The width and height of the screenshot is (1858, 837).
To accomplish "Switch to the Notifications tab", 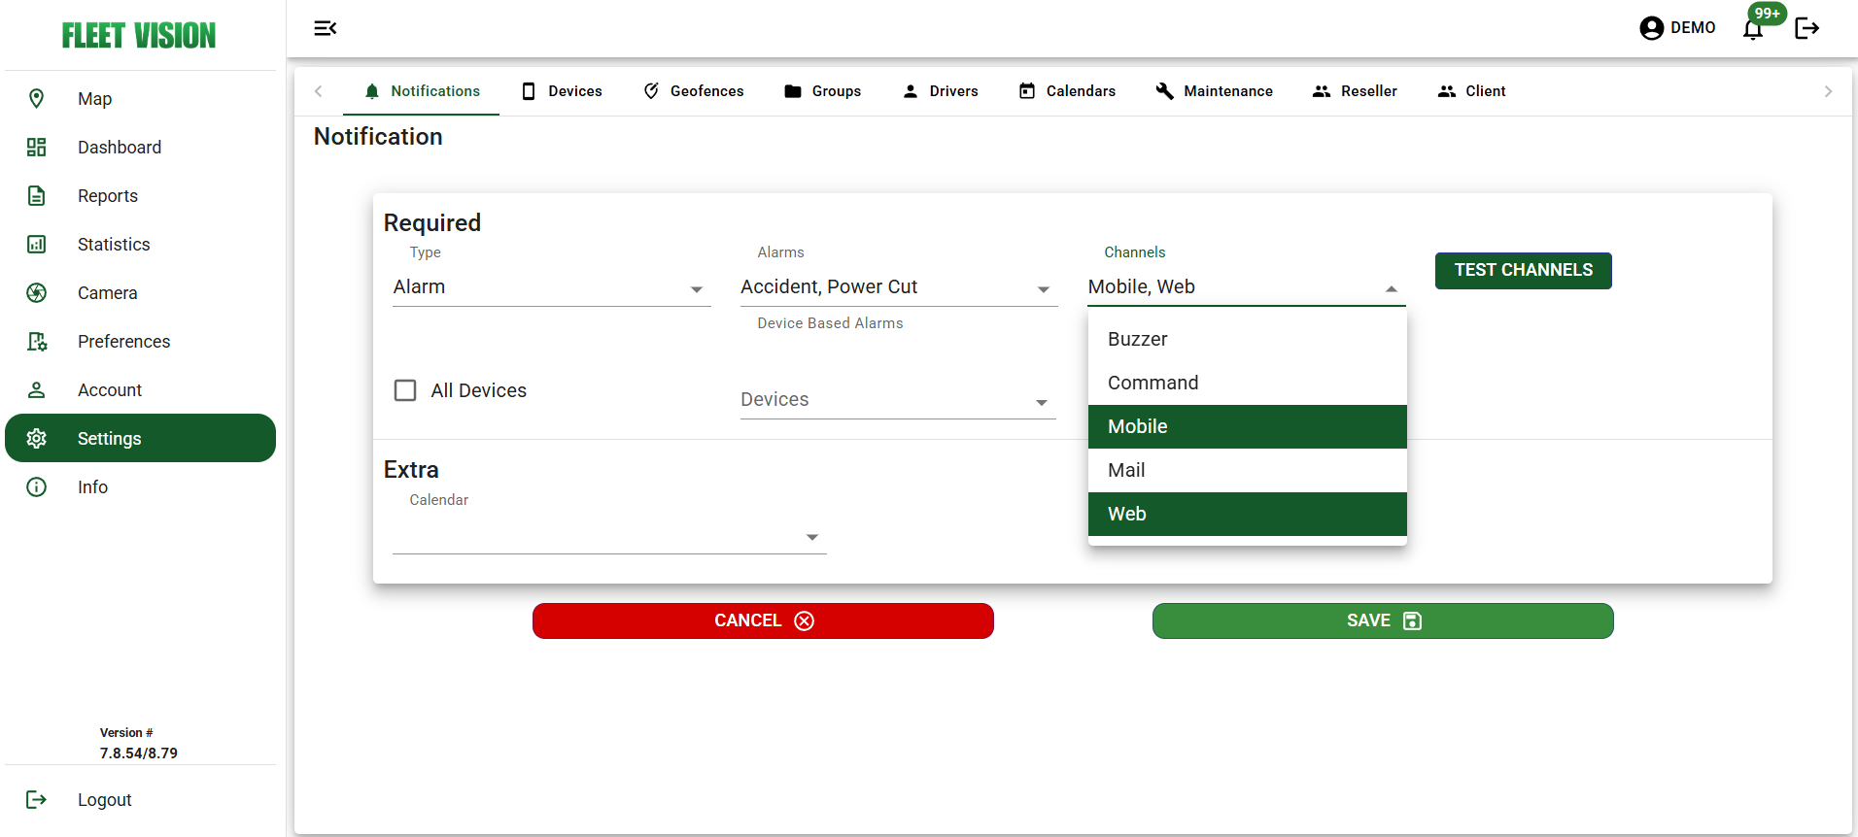I will tap(421, 91).
